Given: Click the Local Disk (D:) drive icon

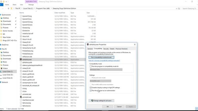Looking at the screenshot, I should (x=1, y=75).
